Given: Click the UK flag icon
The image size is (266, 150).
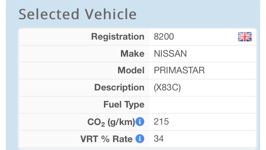Looking at the screenshot, I should [x=245, y=37].
